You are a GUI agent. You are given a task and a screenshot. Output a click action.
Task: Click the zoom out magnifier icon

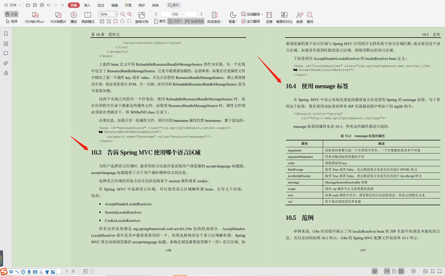point(123,14)
